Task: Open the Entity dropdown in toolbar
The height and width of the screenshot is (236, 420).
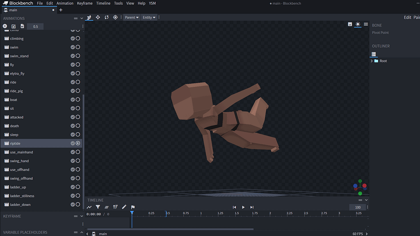Action: click(149, 17)
